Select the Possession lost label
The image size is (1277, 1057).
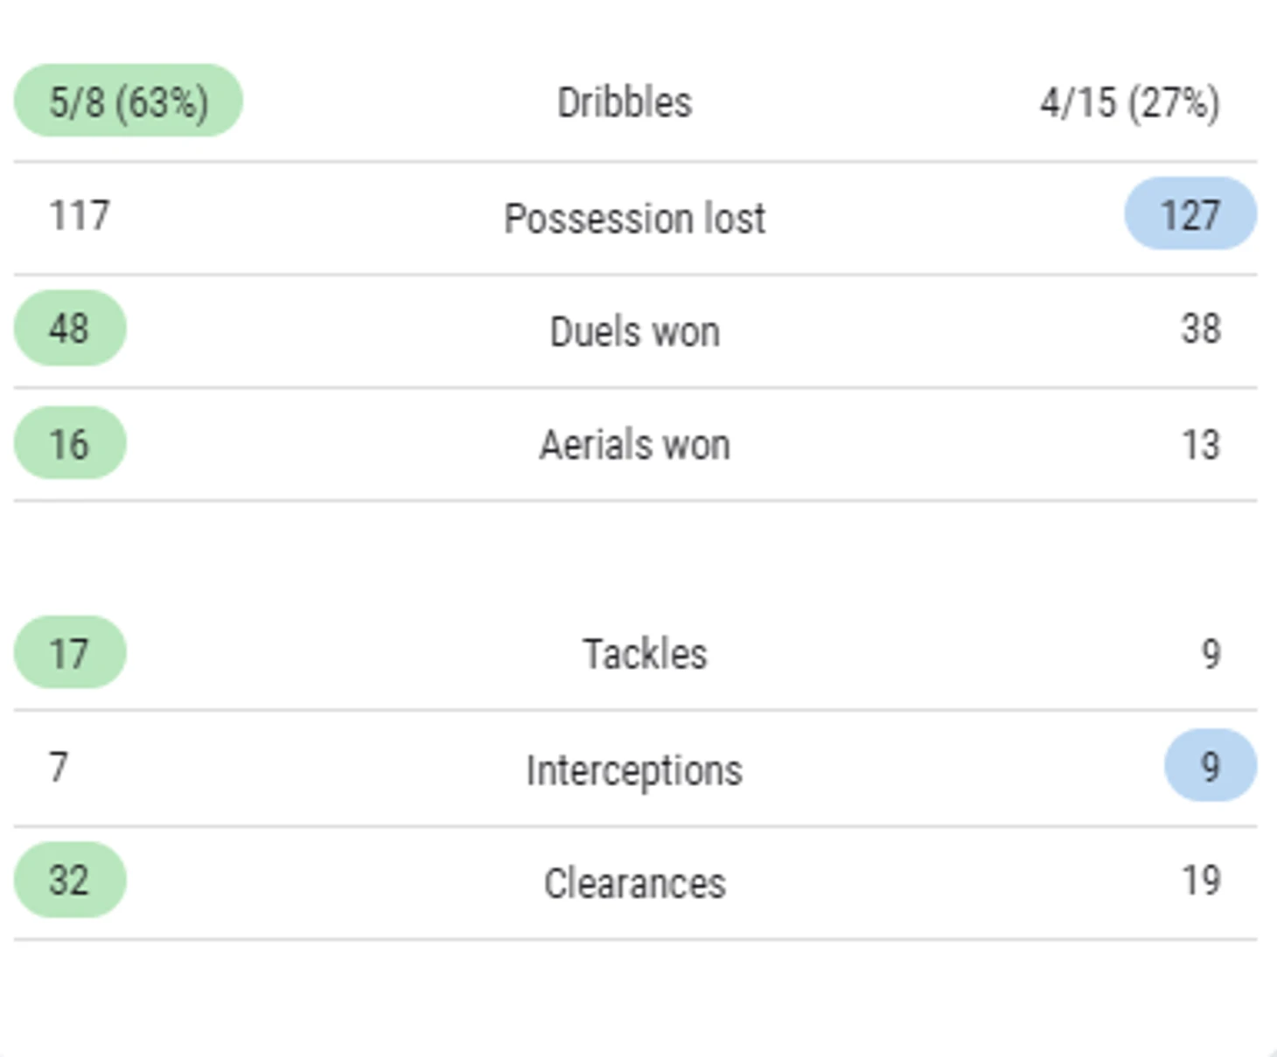635,218
